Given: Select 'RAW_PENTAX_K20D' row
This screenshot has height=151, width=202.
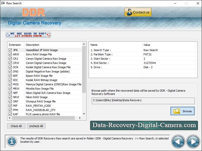Looking at the screenshot, I should pos(45,106).
